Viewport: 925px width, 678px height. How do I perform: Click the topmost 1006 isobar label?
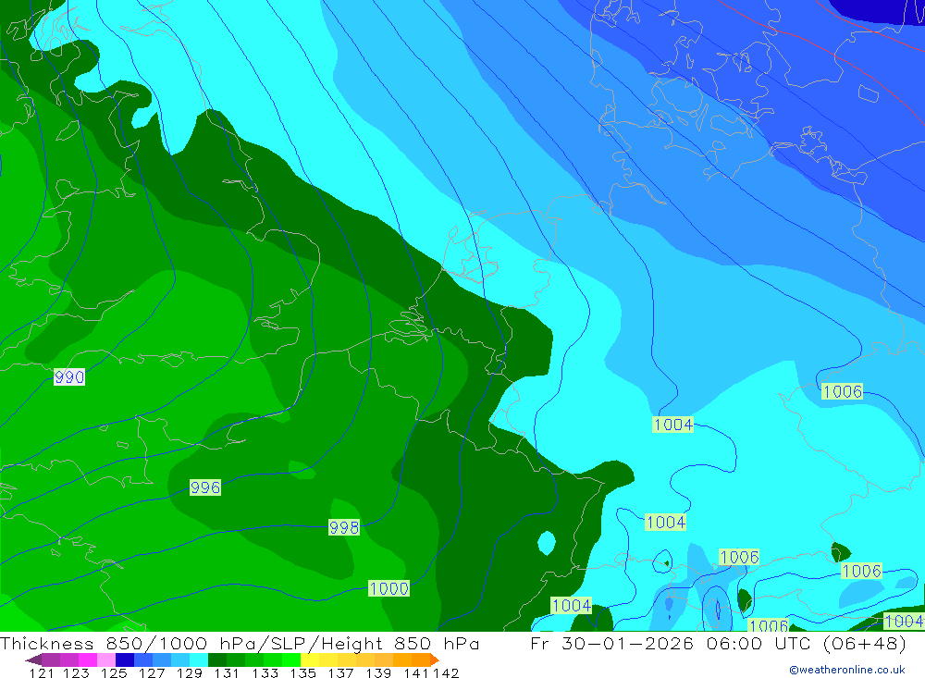(x=843, y=391)
